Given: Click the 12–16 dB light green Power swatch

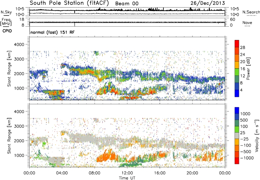Looking at the screenshot, I should point(237,72).
